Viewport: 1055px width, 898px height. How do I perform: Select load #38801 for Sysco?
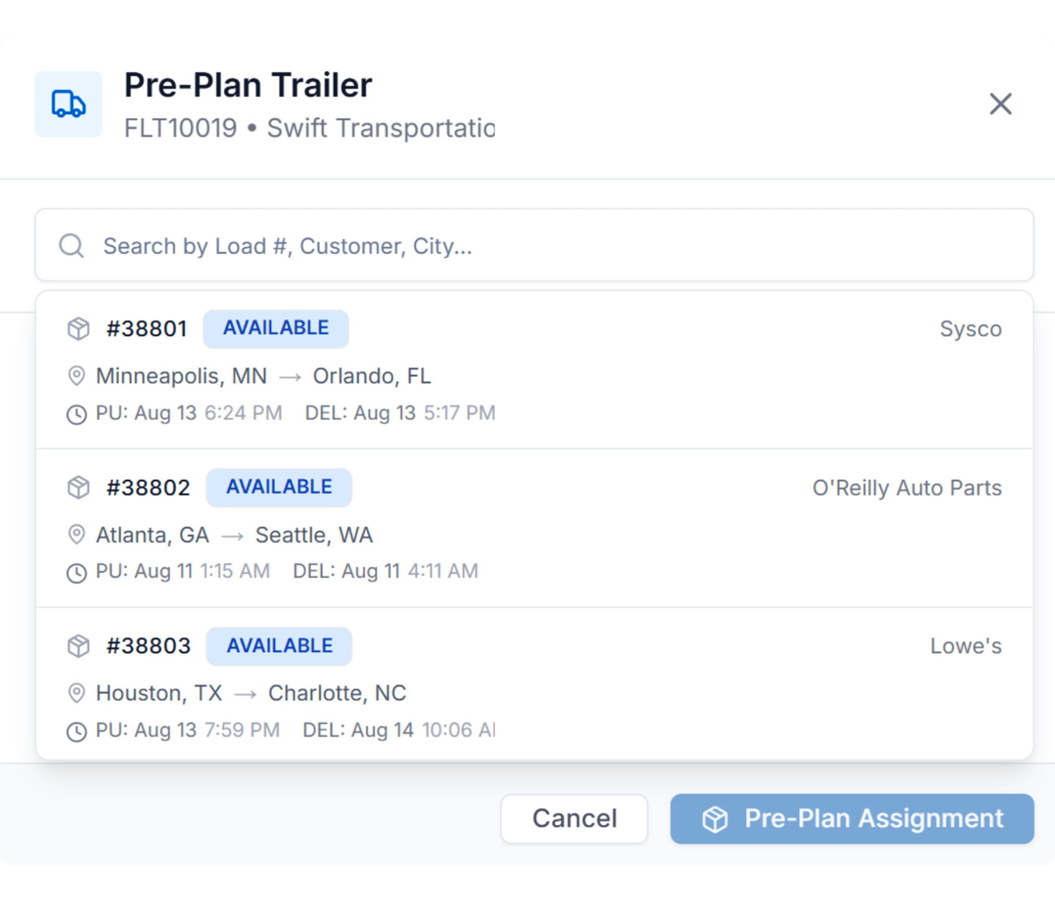pos(534,370)
